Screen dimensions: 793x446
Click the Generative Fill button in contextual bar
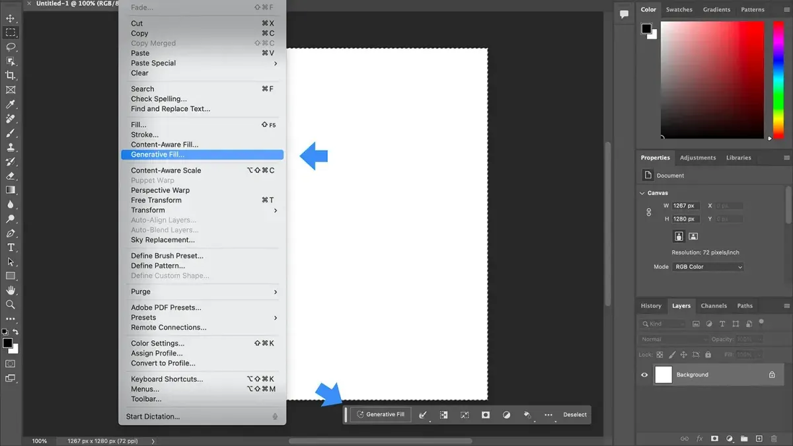point(381,415)
